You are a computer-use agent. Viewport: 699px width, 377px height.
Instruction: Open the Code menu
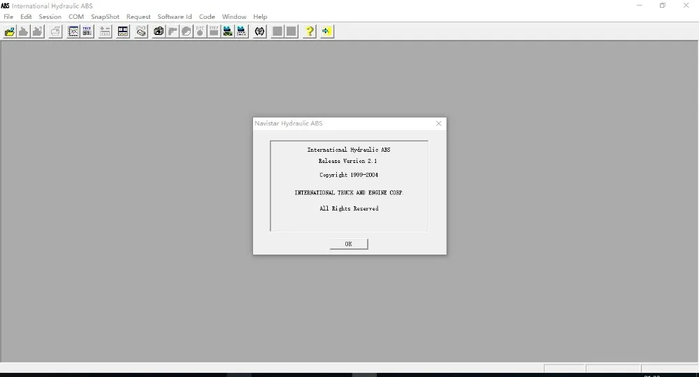click(207, 17)
